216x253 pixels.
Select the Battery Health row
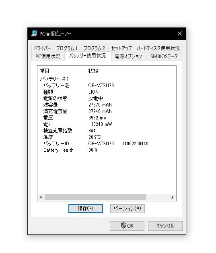point(107,150)
